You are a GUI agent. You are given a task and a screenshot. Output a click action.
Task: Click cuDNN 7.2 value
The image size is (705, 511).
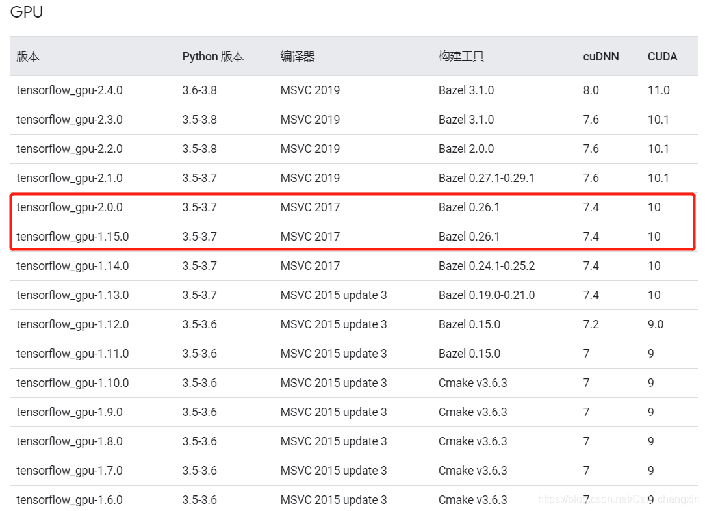pos(591,324)
